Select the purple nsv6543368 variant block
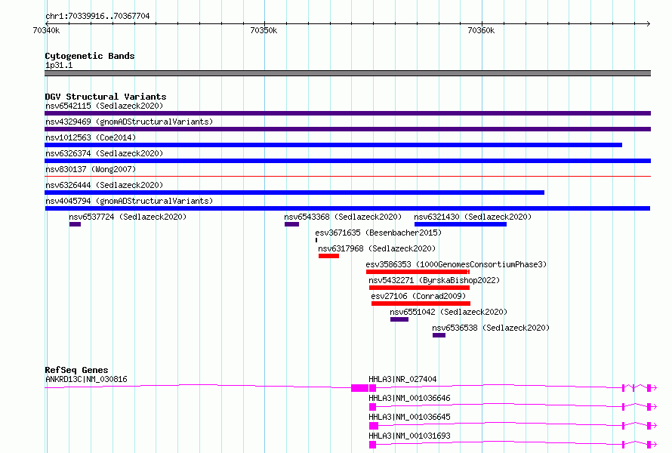Image resolution: width=672 pixels, height=453 pixels. [292, 224]
